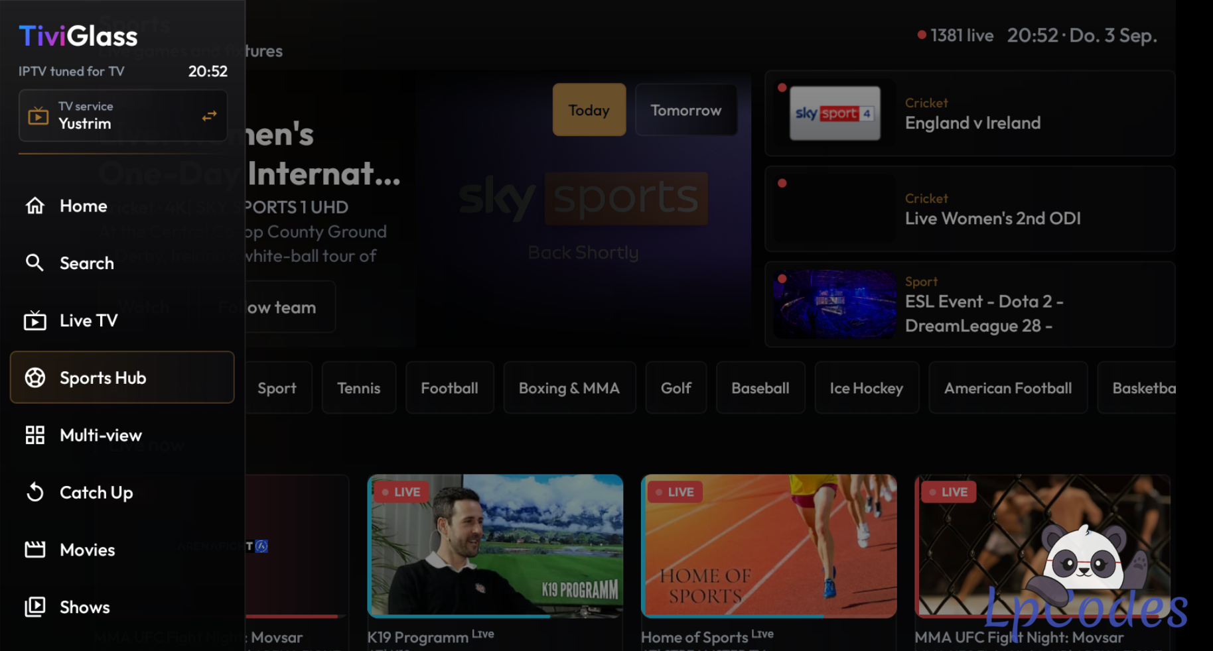This screenshot has height=651, width=1213.
Task: Open Multi-view from the sidebar
Action: click(x=122, y=435)
